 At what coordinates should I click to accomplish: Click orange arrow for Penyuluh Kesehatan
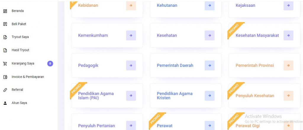click(x=288, y=96)
